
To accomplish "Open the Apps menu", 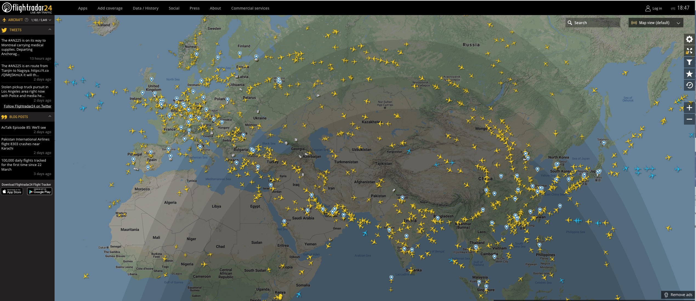I will pyautogui.click(x=83, y=8).
